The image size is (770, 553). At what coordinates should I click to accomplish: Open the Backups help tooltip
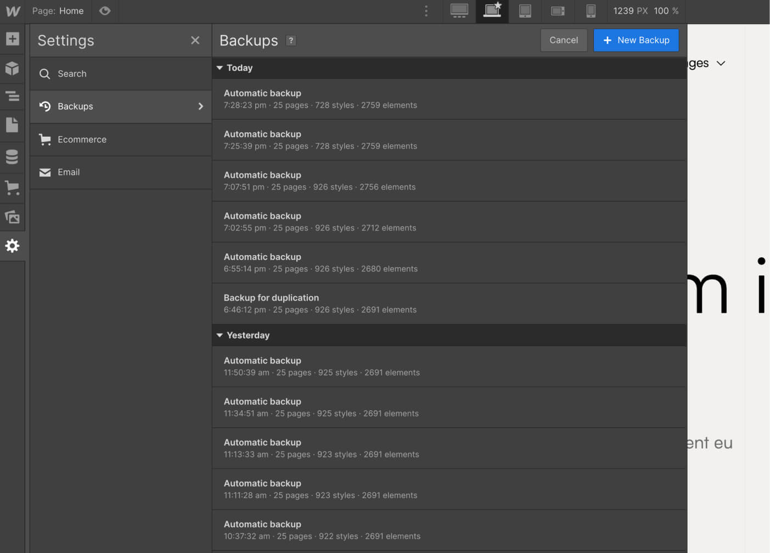click(x=290, y=40)
